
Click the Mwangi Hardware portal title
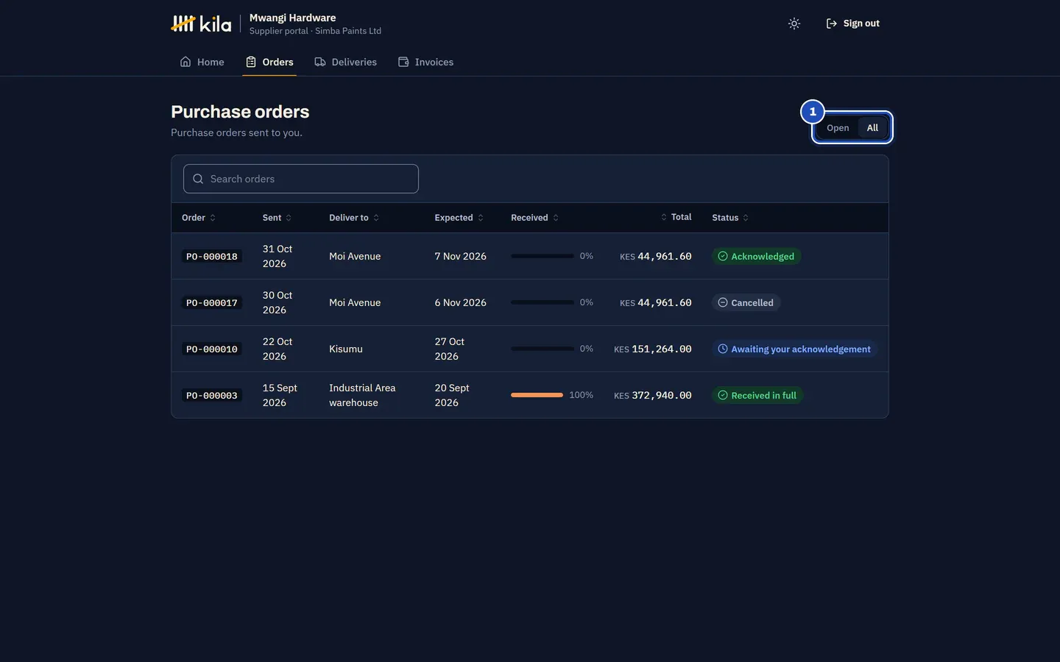coord(292,18)
